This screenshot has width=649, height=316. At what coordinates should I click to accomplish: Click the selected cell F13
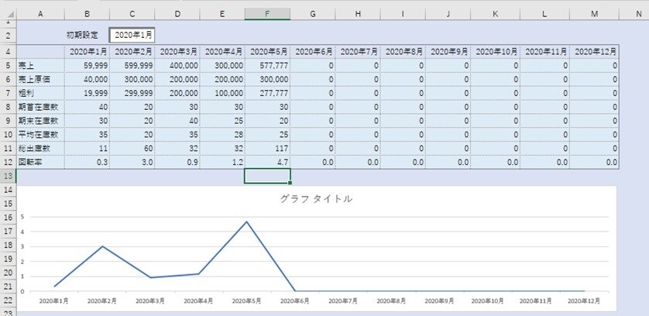click(x=267, y=176)
